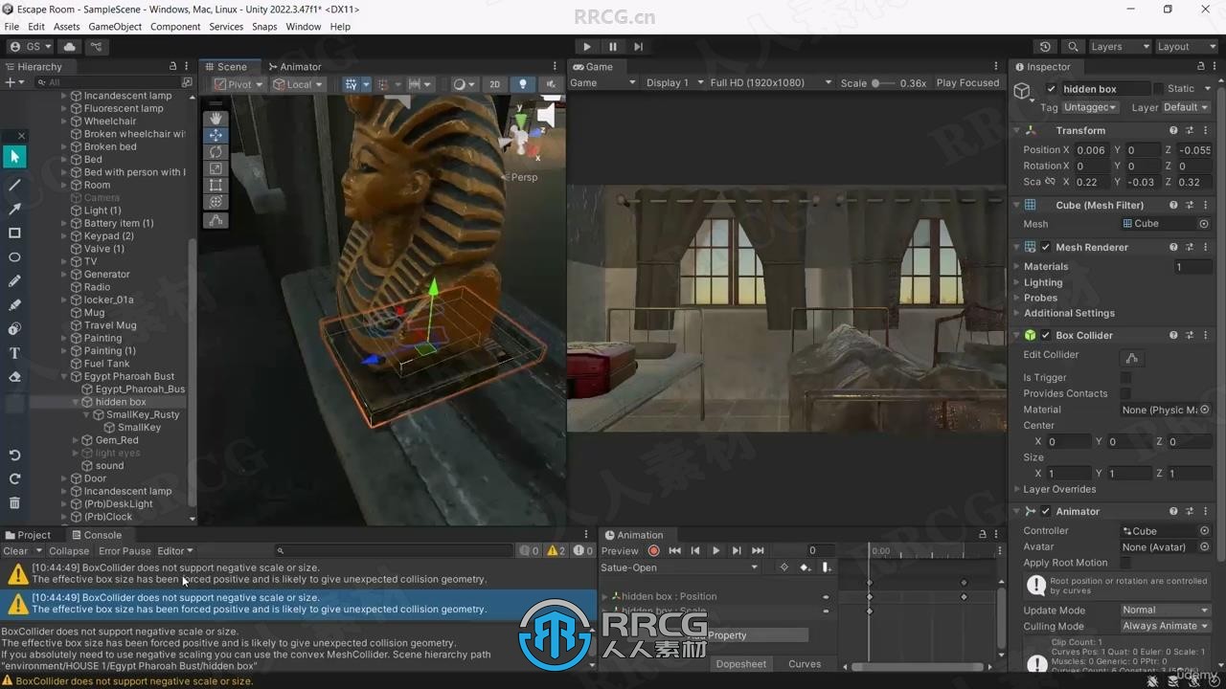Open Satue-Open animation clip dropdown
This screenshot has height=689, width=1226.
pyautogui.click(x=679, y=567)
